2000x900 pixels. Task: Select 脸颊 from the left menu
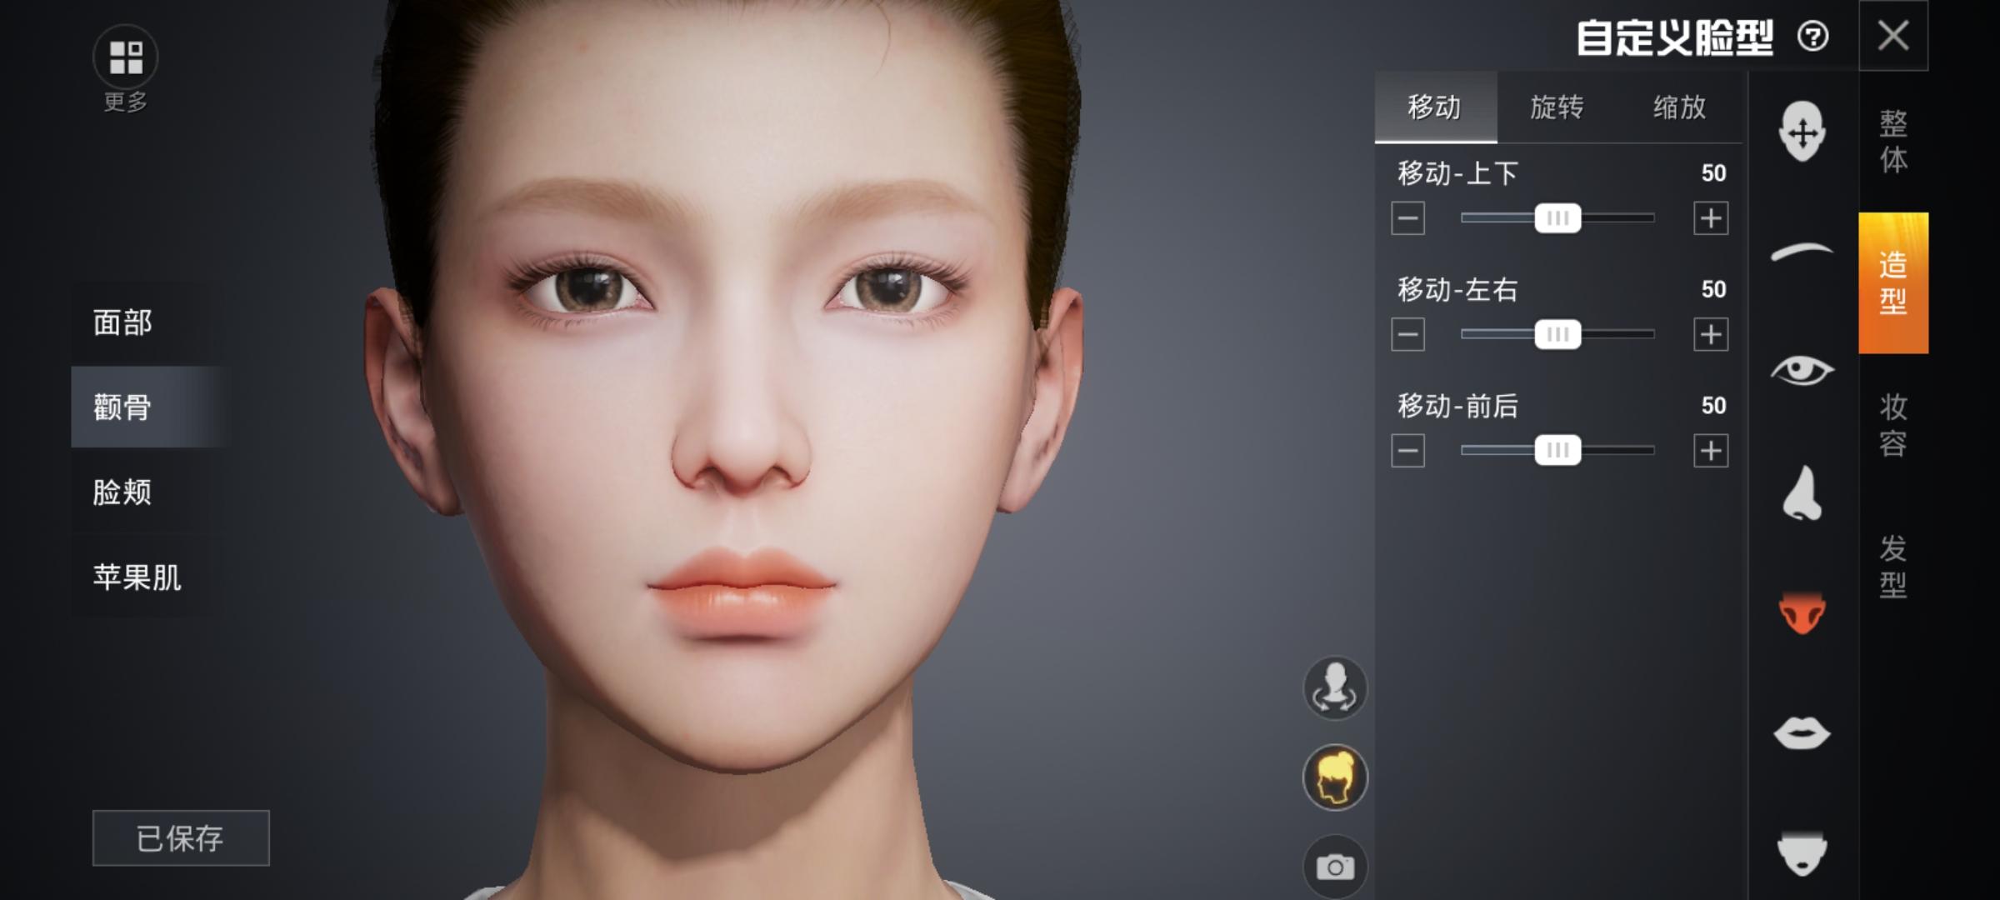coord(122,492)
